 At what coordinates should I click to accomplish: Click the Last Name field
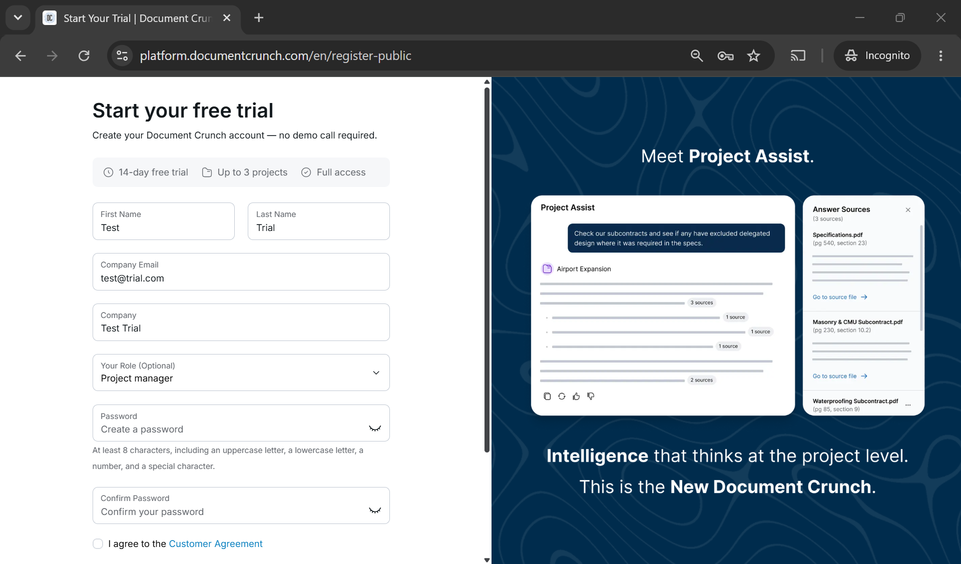click(318, 221)
